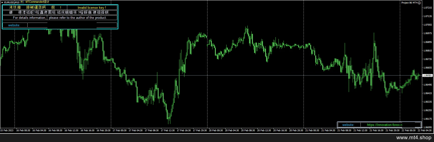This screenshot has width=434, height=142.
Task: Open the chart menu arrow beside EURUSD,M15
Action: (2, 2)
